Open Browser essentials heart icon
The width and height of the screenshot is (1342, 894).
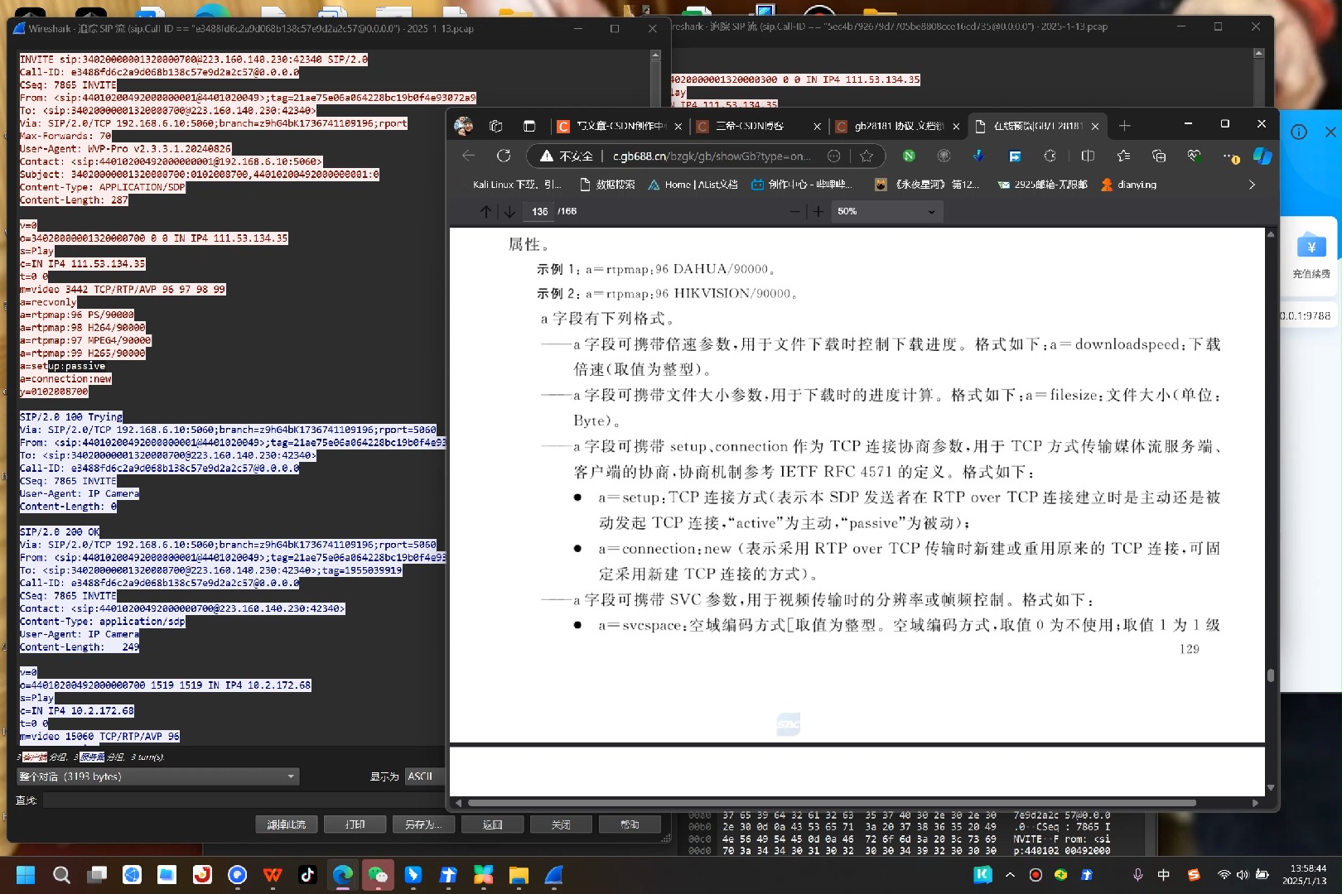(x=1194, y=156)
